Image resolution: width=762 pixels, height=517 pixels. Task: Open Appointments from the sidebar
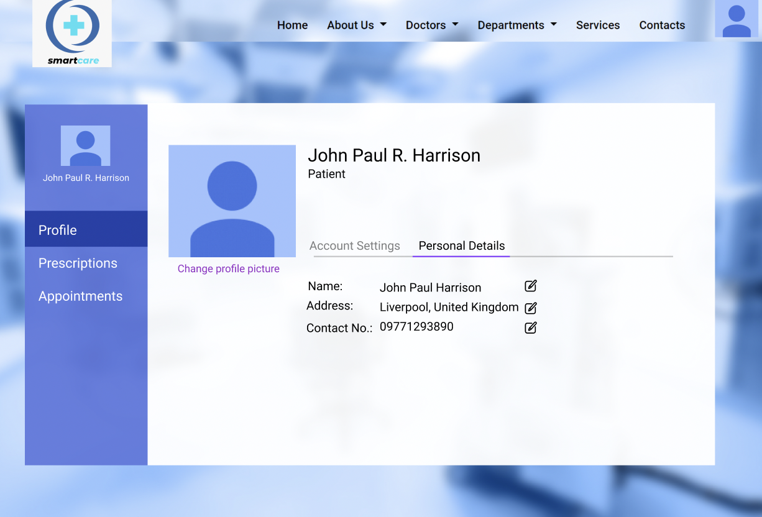point(80,296)
